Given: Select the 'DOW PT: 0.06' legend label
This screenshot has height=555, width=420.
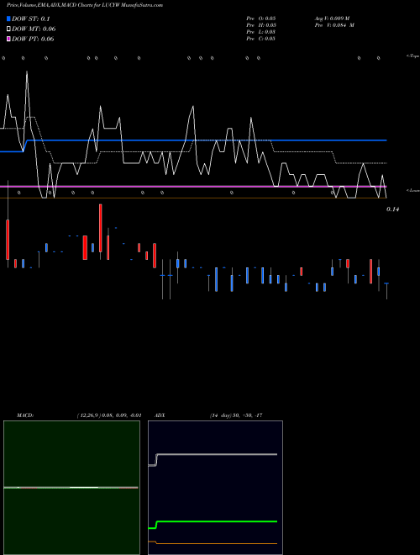Looking at the screenshot, I should (33, 39).
